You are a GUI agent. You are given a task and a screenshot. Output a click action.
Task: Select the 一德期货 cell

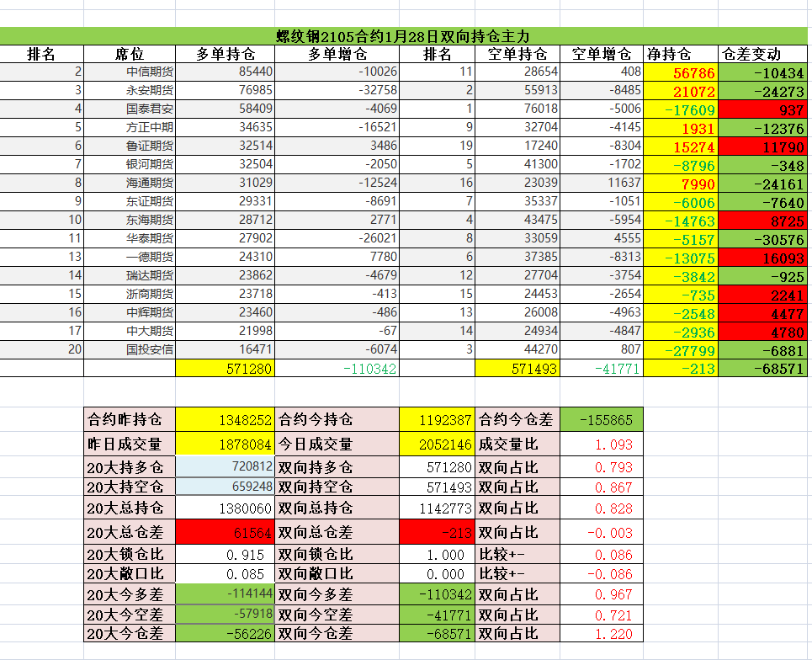130,257
